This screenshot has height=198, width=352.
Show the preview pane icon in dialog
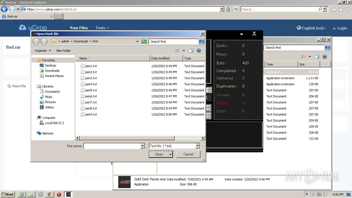[x=191, y=51]
